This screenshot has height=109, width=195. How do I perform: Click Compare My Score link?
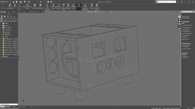click(x=187, y=33)
